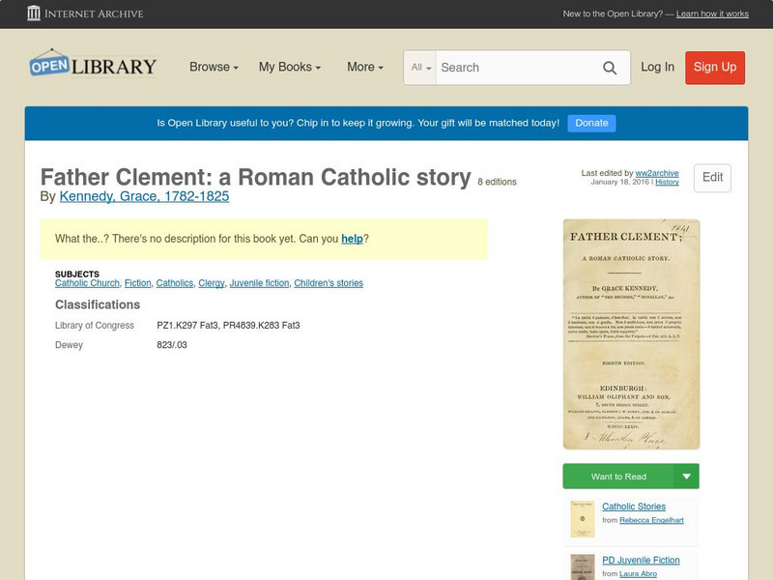Open the My Books menu
This screenshot has width=773, height=580.
pyautogui.click(x=290, y=67)
